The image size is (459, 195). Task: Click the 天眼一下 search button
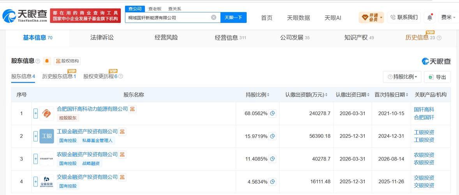click(x=233, y=18)
